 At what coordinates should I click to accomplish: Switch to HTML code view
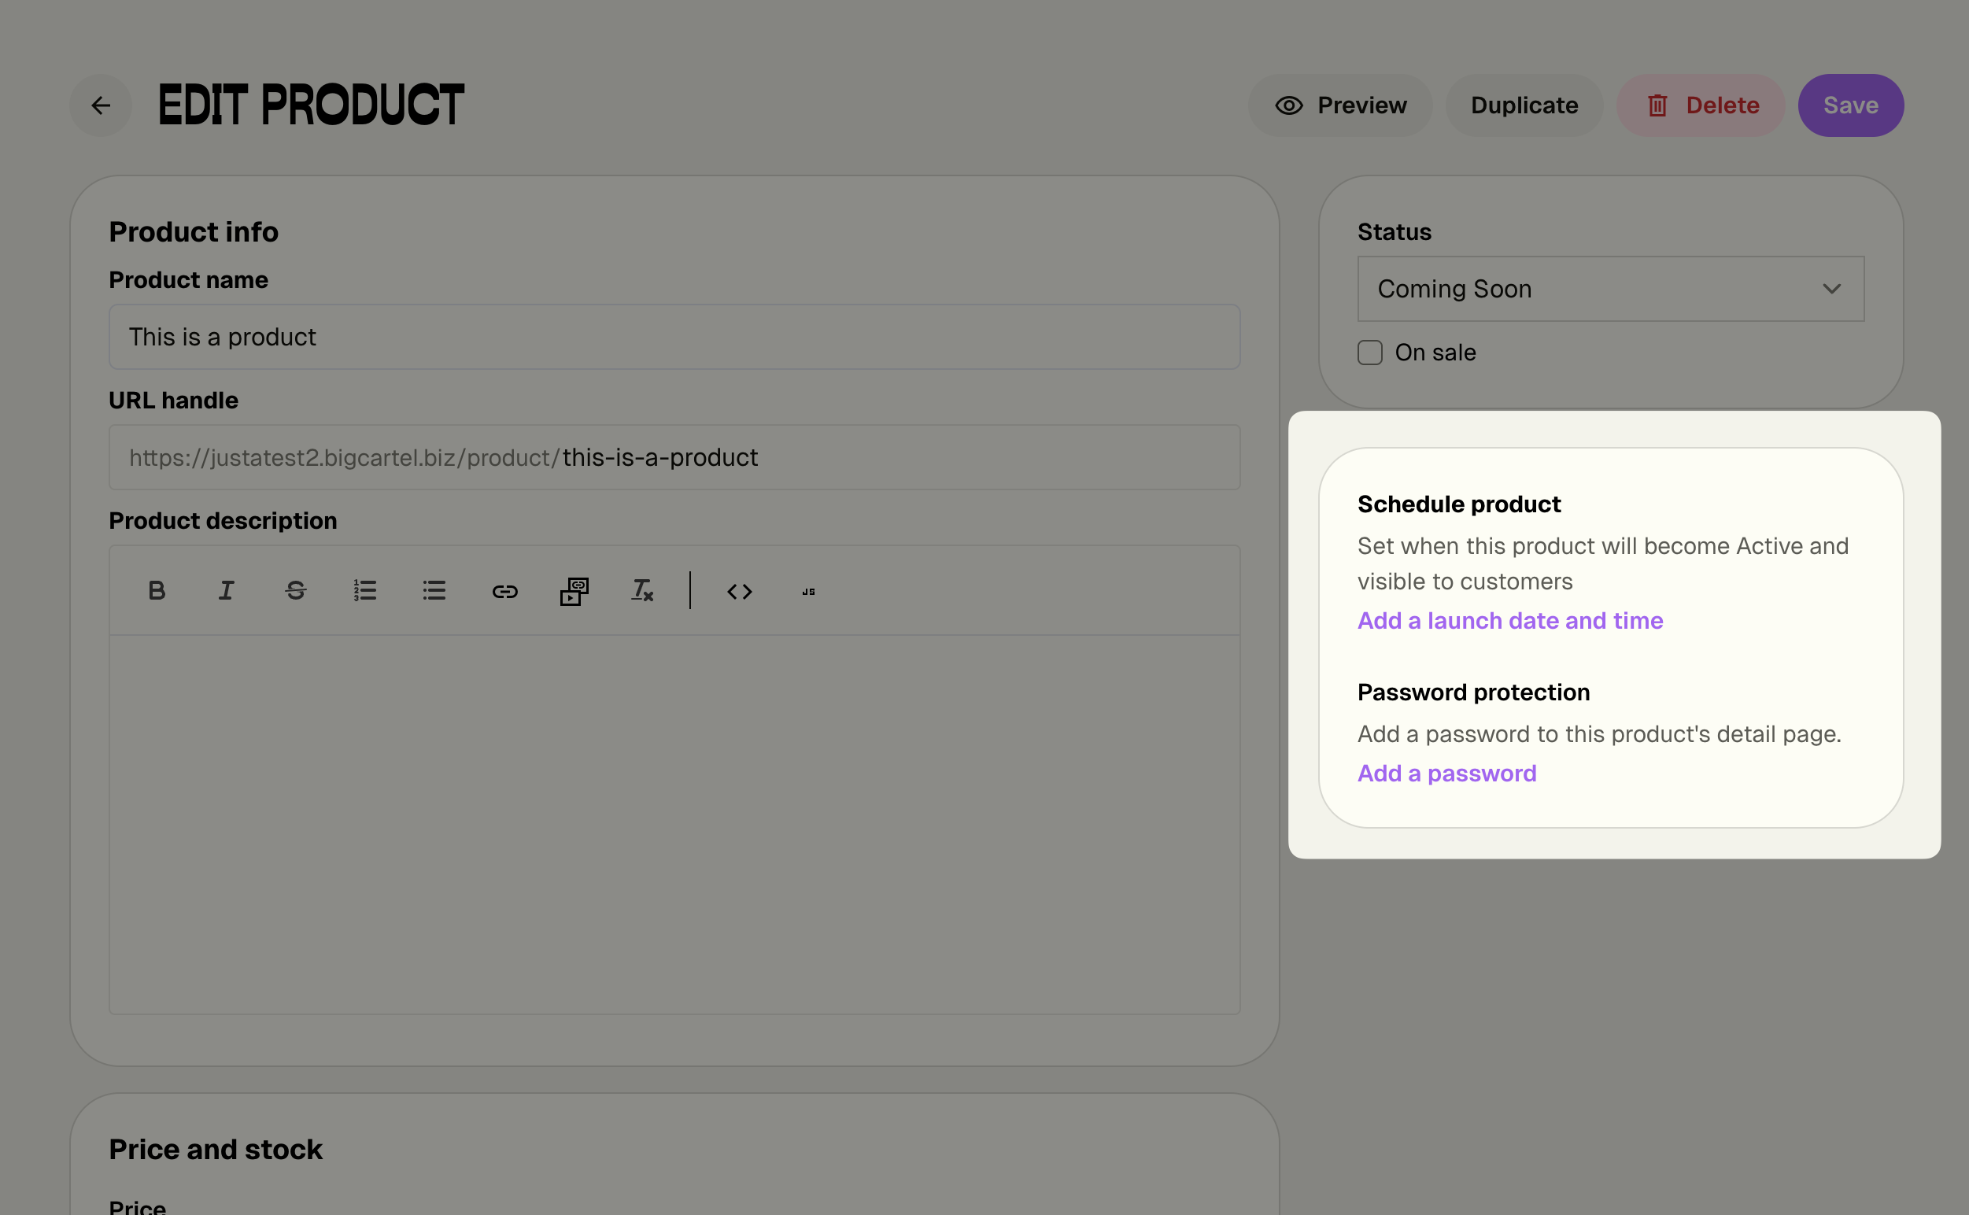740,592
